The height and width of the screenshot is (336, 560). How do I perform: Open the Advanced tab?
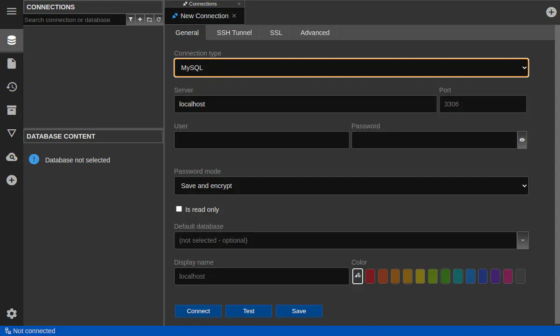315,33
